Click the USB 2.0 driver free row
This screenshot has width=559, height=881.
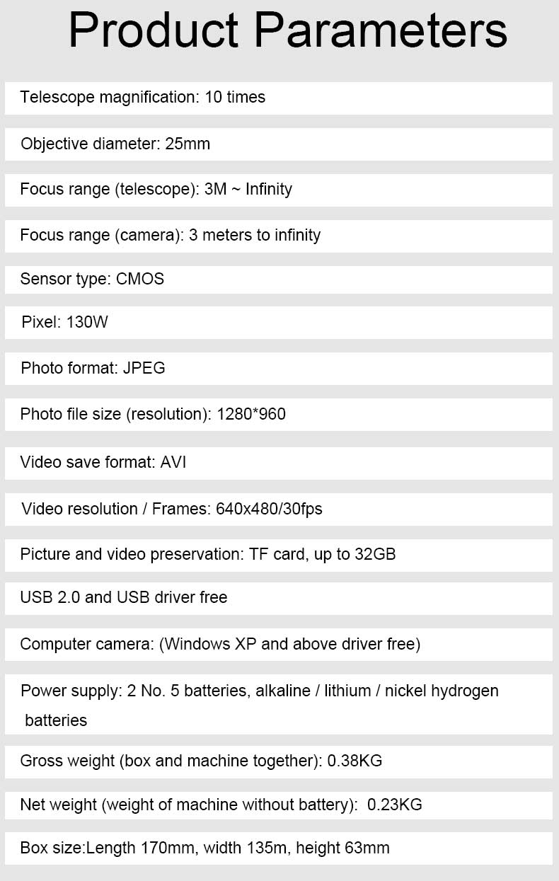pos(279,599)
